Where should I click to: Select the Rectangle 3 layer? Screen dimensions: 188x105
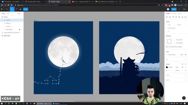point(12,29)
